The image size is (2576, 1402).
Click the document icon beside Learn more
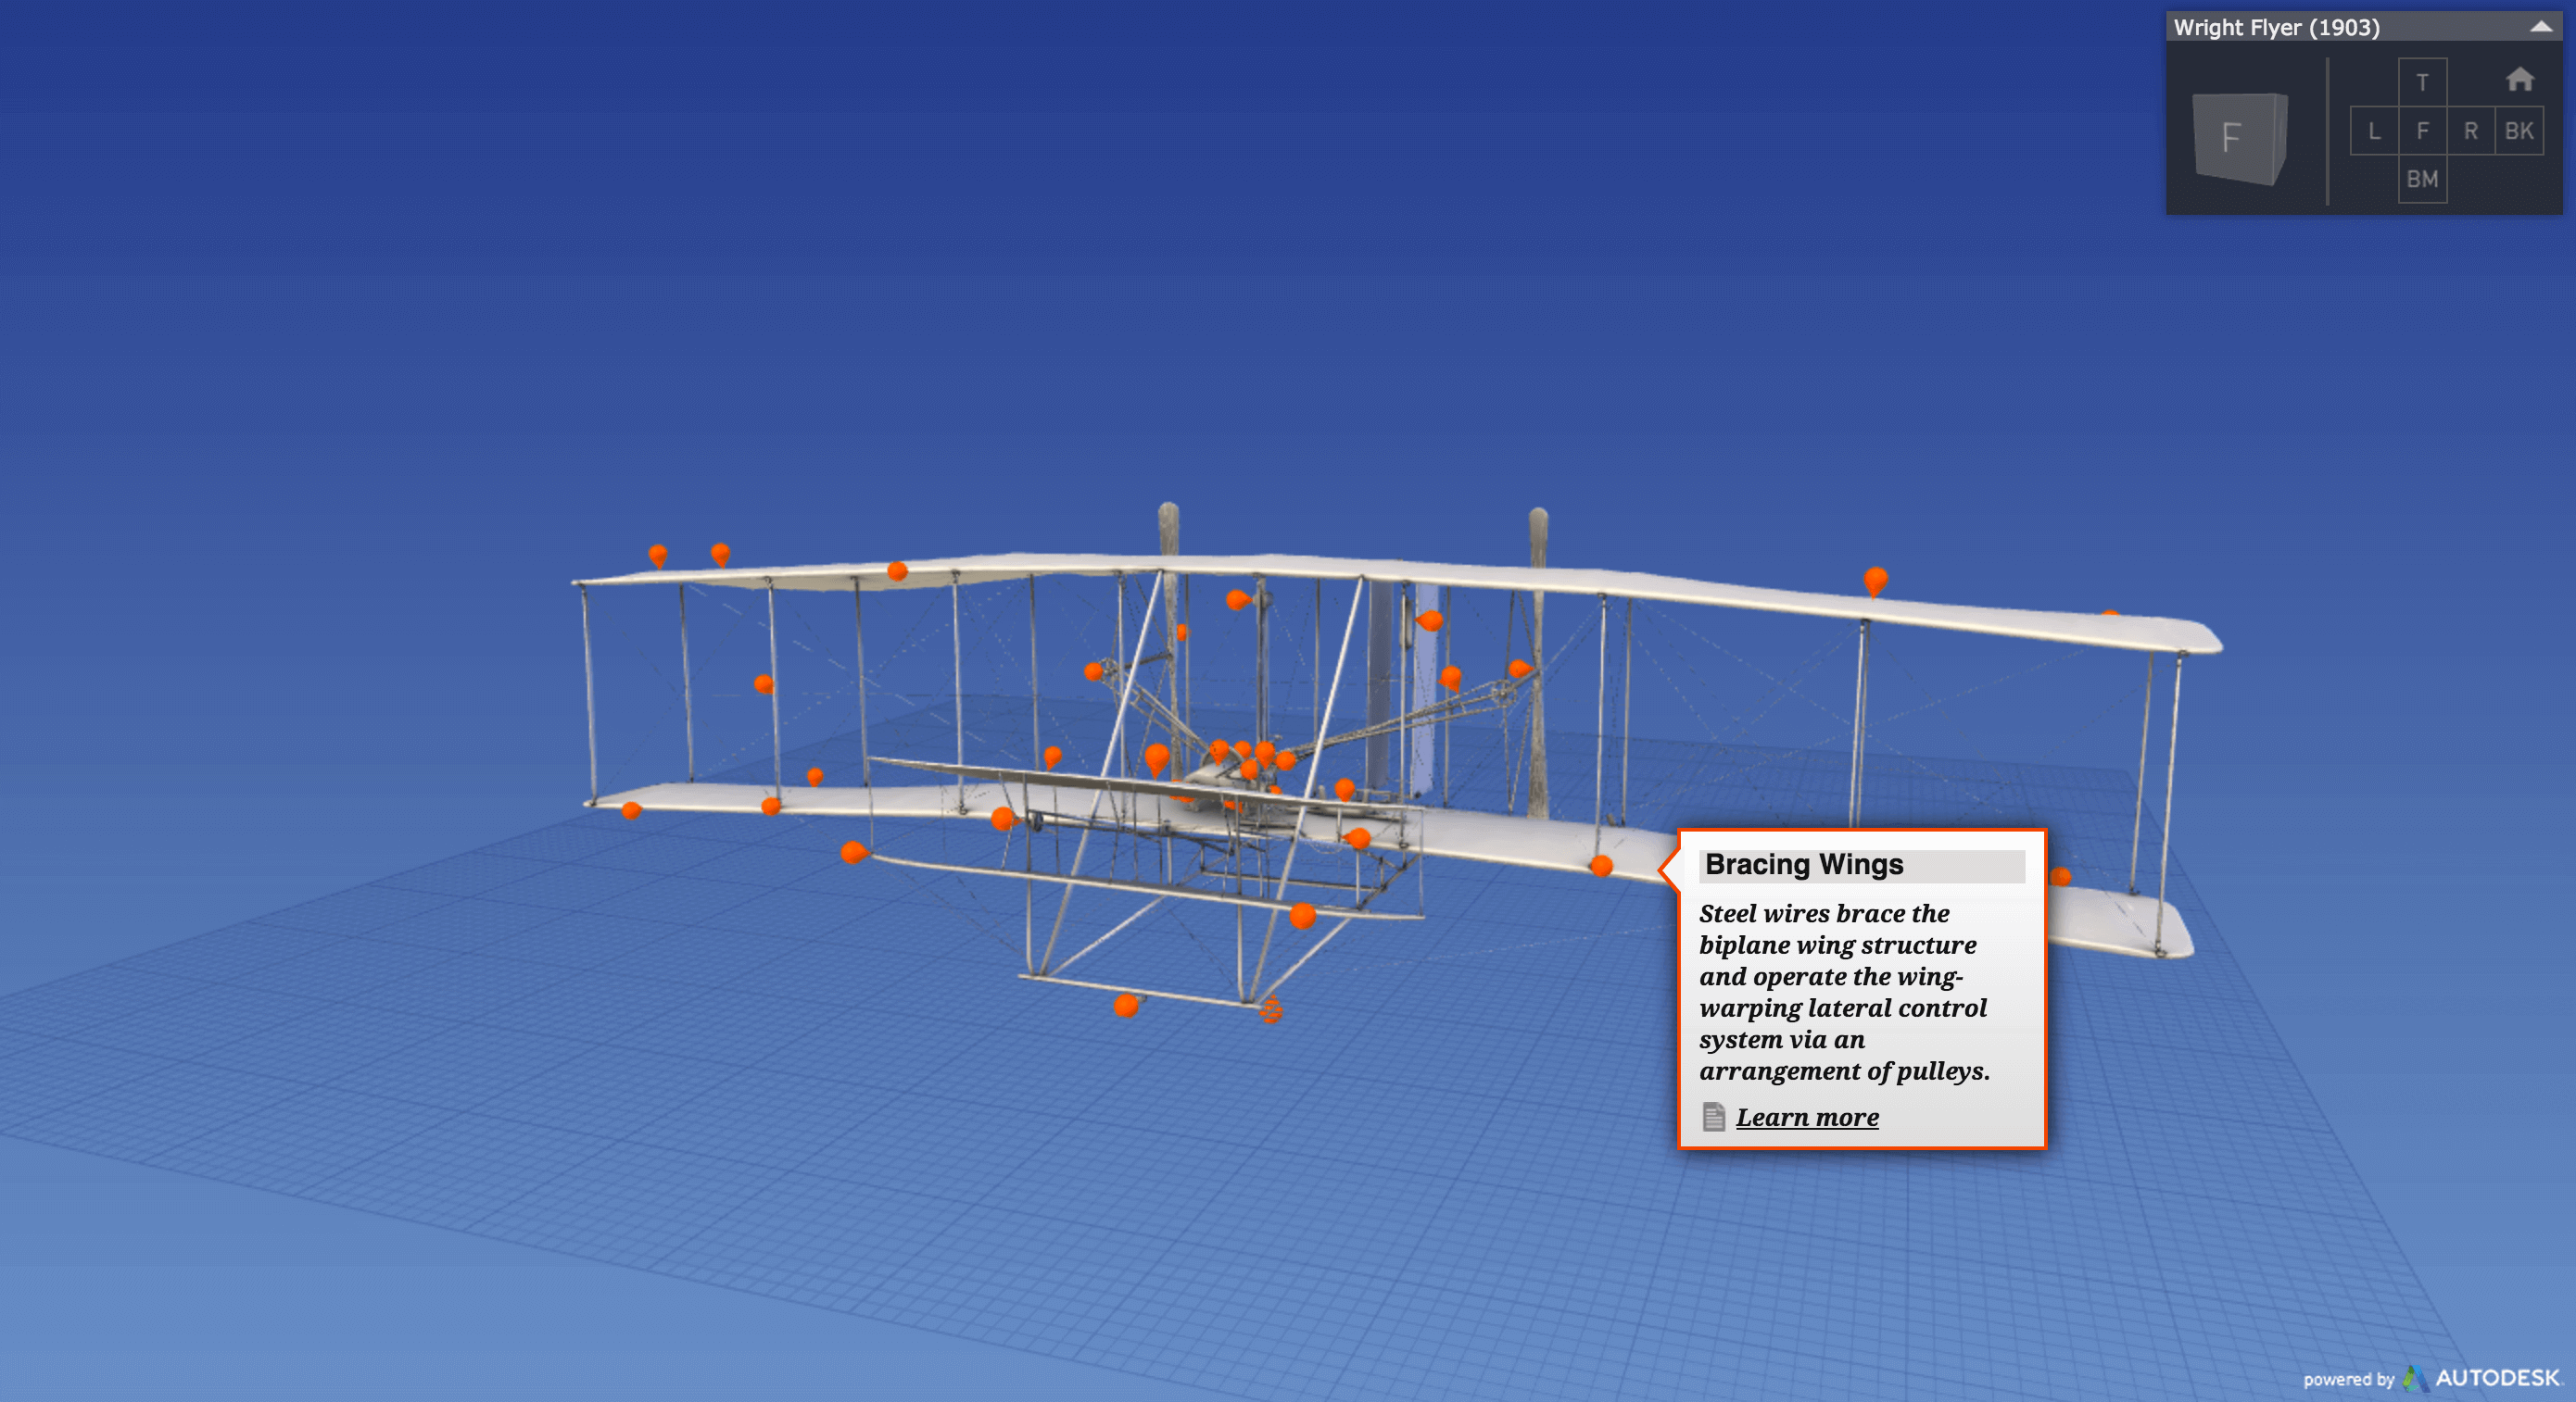coord(1713,1116)
